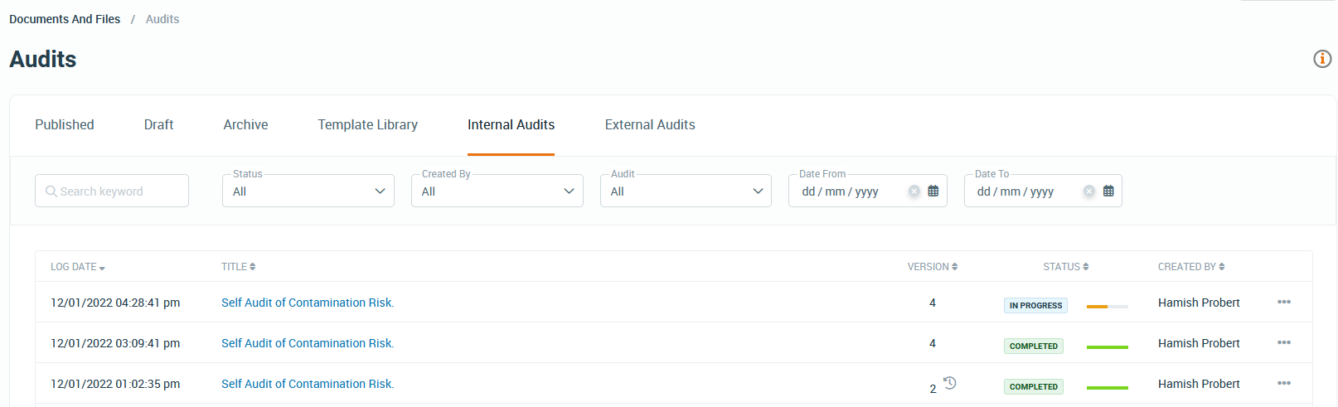1338x407 pixels.
Task: Open the In Progress Self Audit link
Action: point(308,303)
